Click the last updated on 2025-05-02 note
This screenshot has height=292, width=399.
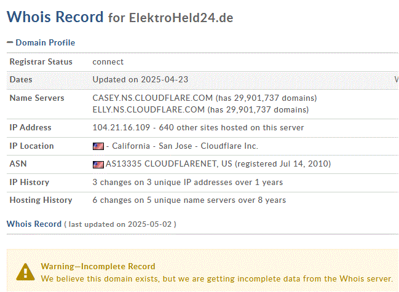click(120, 224)
